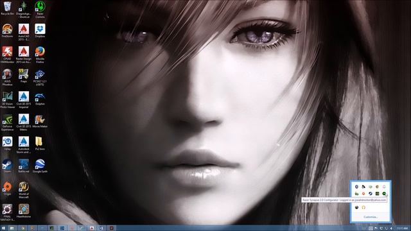Select the 3D Vision Photo Viewer icon
This screenshot has height=231, width=411.
[x=7, y=100]
